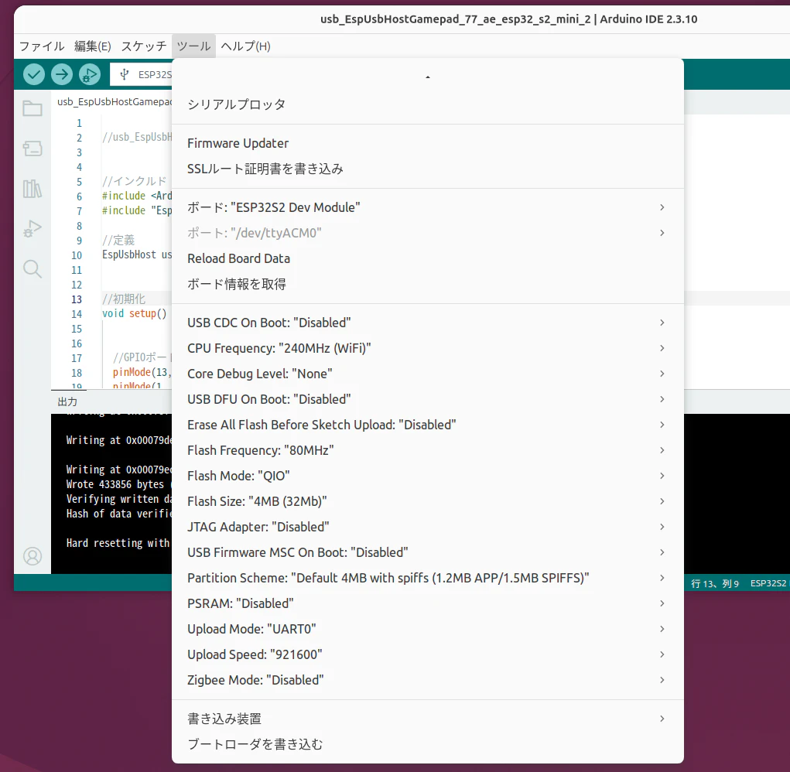Select ボード情報を取得 menu entry
The width and height of the screenshot is (790, 772).
(x=427, y=284)
